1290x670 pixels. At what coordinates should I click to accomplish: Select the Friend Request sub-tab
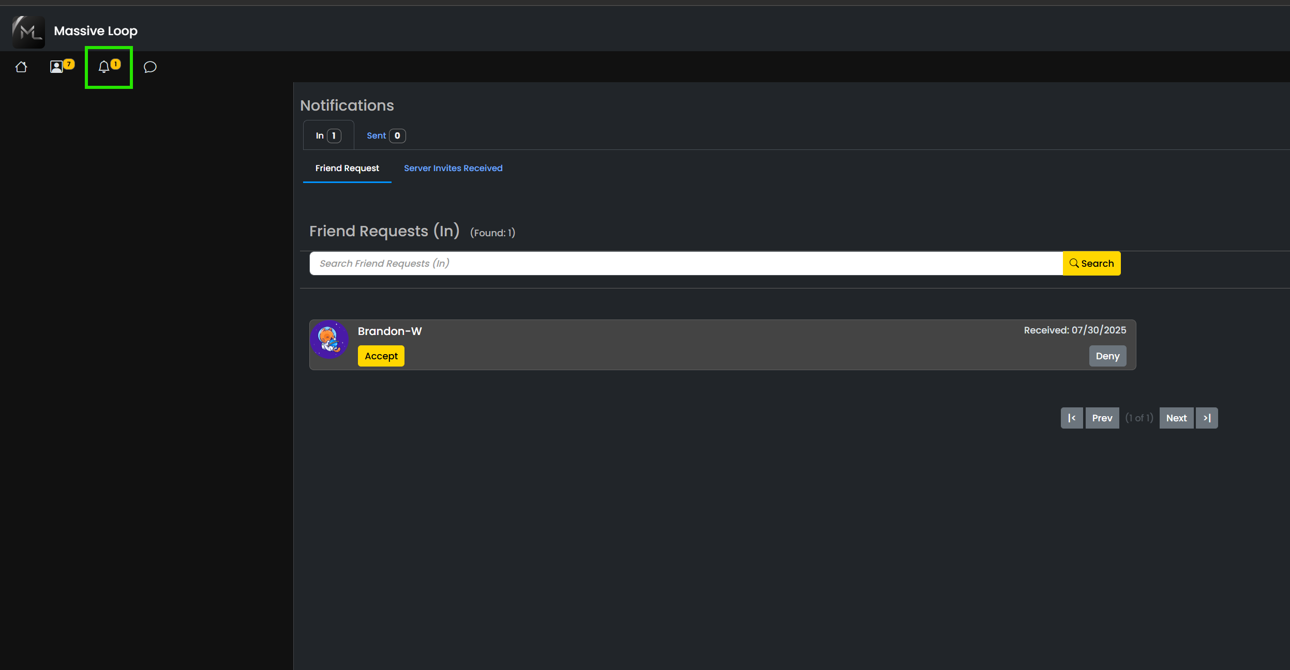[x=347, y=168]
